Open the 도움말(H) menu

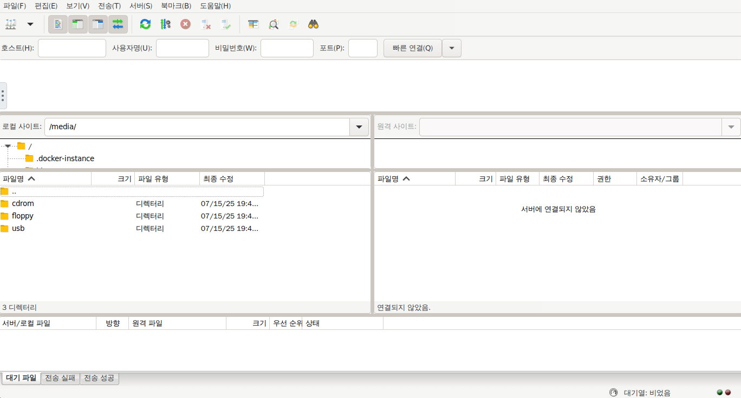pyautogui.click(x=215, y=6)
